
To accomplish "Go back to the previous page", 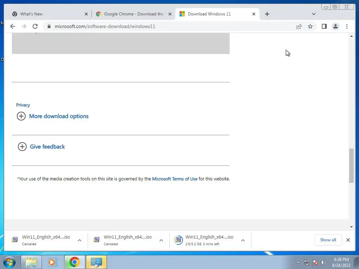I will coord(13,26).
